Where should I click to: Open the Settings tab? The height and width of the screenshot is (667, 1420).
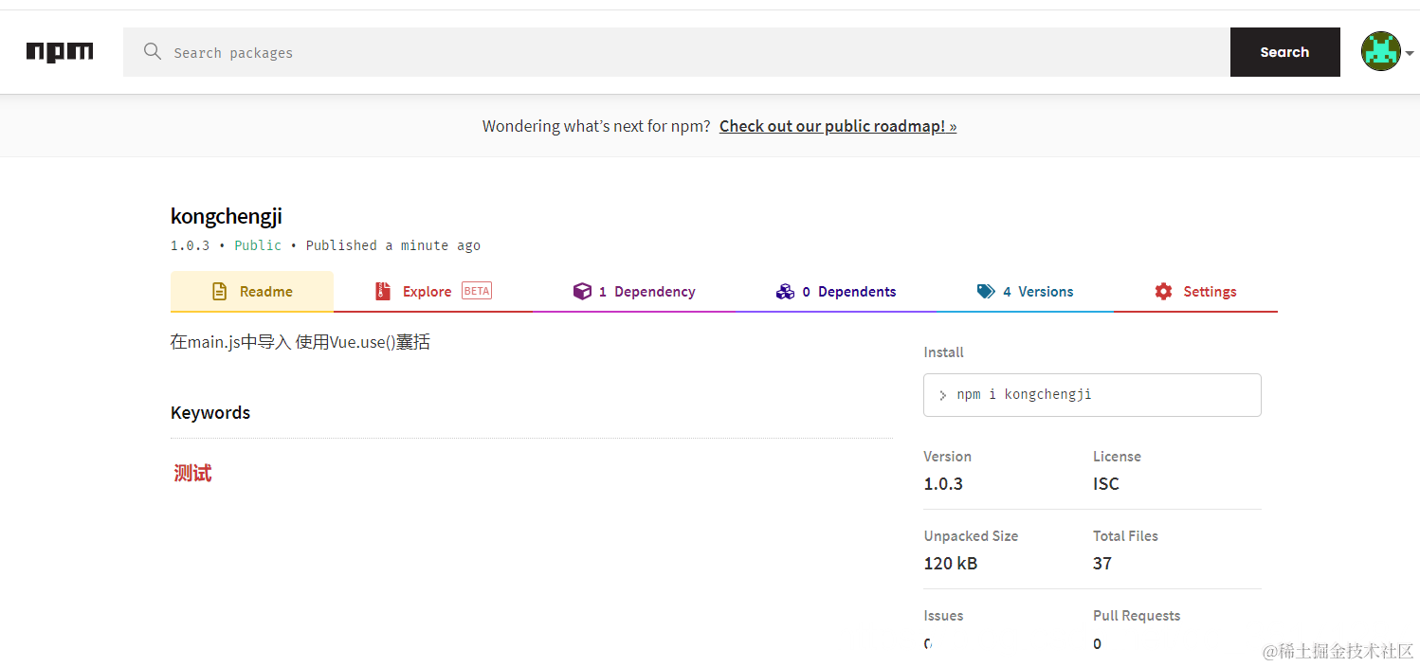[x=1196, y=292]
